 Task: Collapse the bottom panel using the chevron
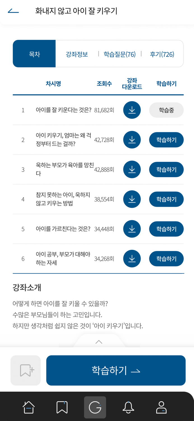[x=99, y=342]
